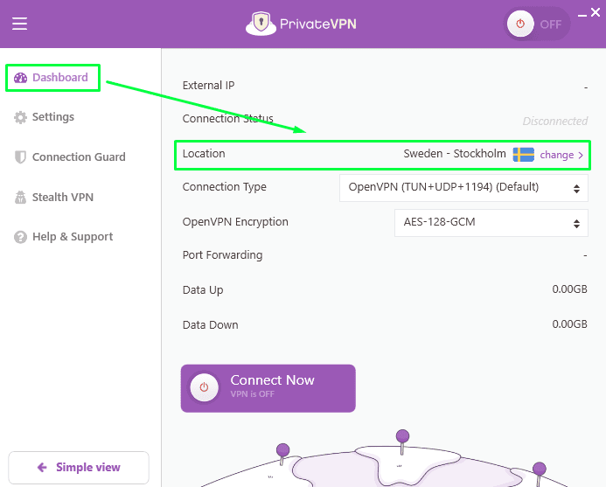606x487 pixels.
Task: Open Stealth VPN section
Action: [54, 197]
